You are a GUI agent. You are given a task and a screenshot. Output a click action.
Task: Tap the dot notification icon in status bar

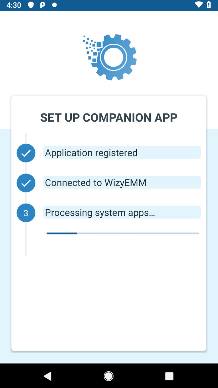54,5
